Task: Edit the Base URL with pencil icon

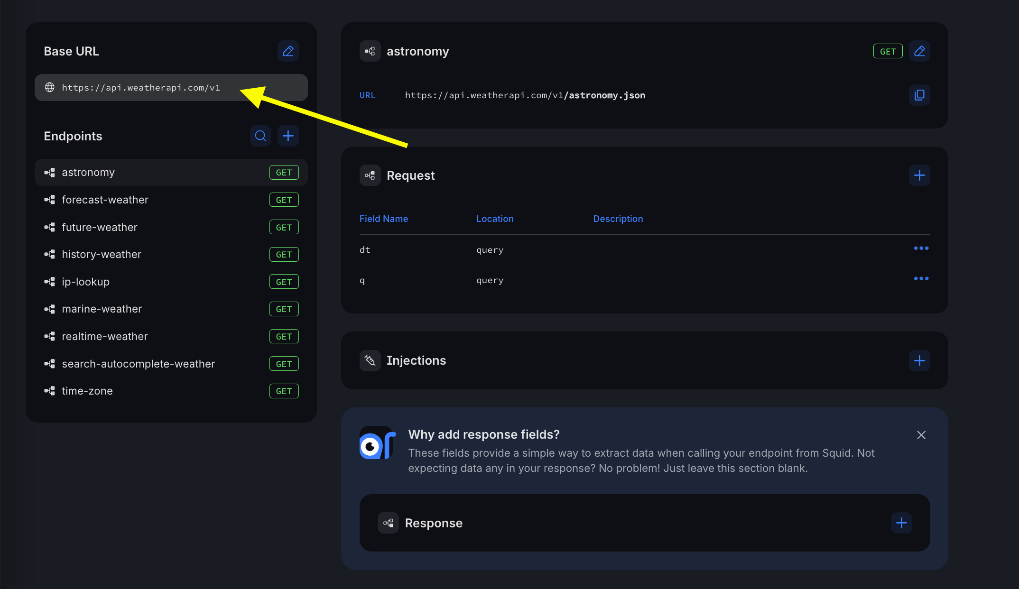Action: point(288,51)
